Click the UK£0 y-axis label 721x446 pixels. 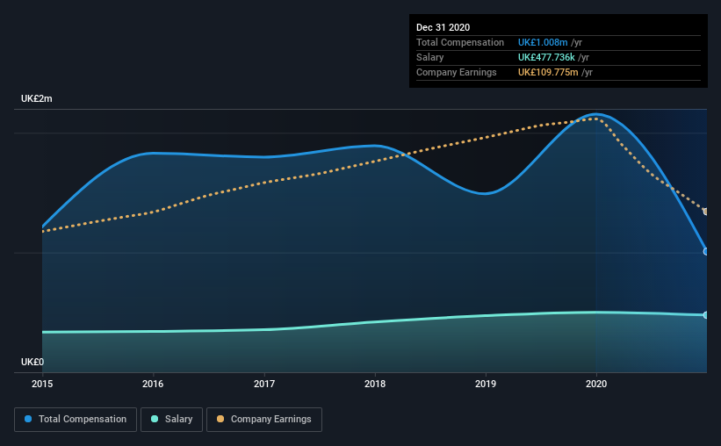coord(32,362)
